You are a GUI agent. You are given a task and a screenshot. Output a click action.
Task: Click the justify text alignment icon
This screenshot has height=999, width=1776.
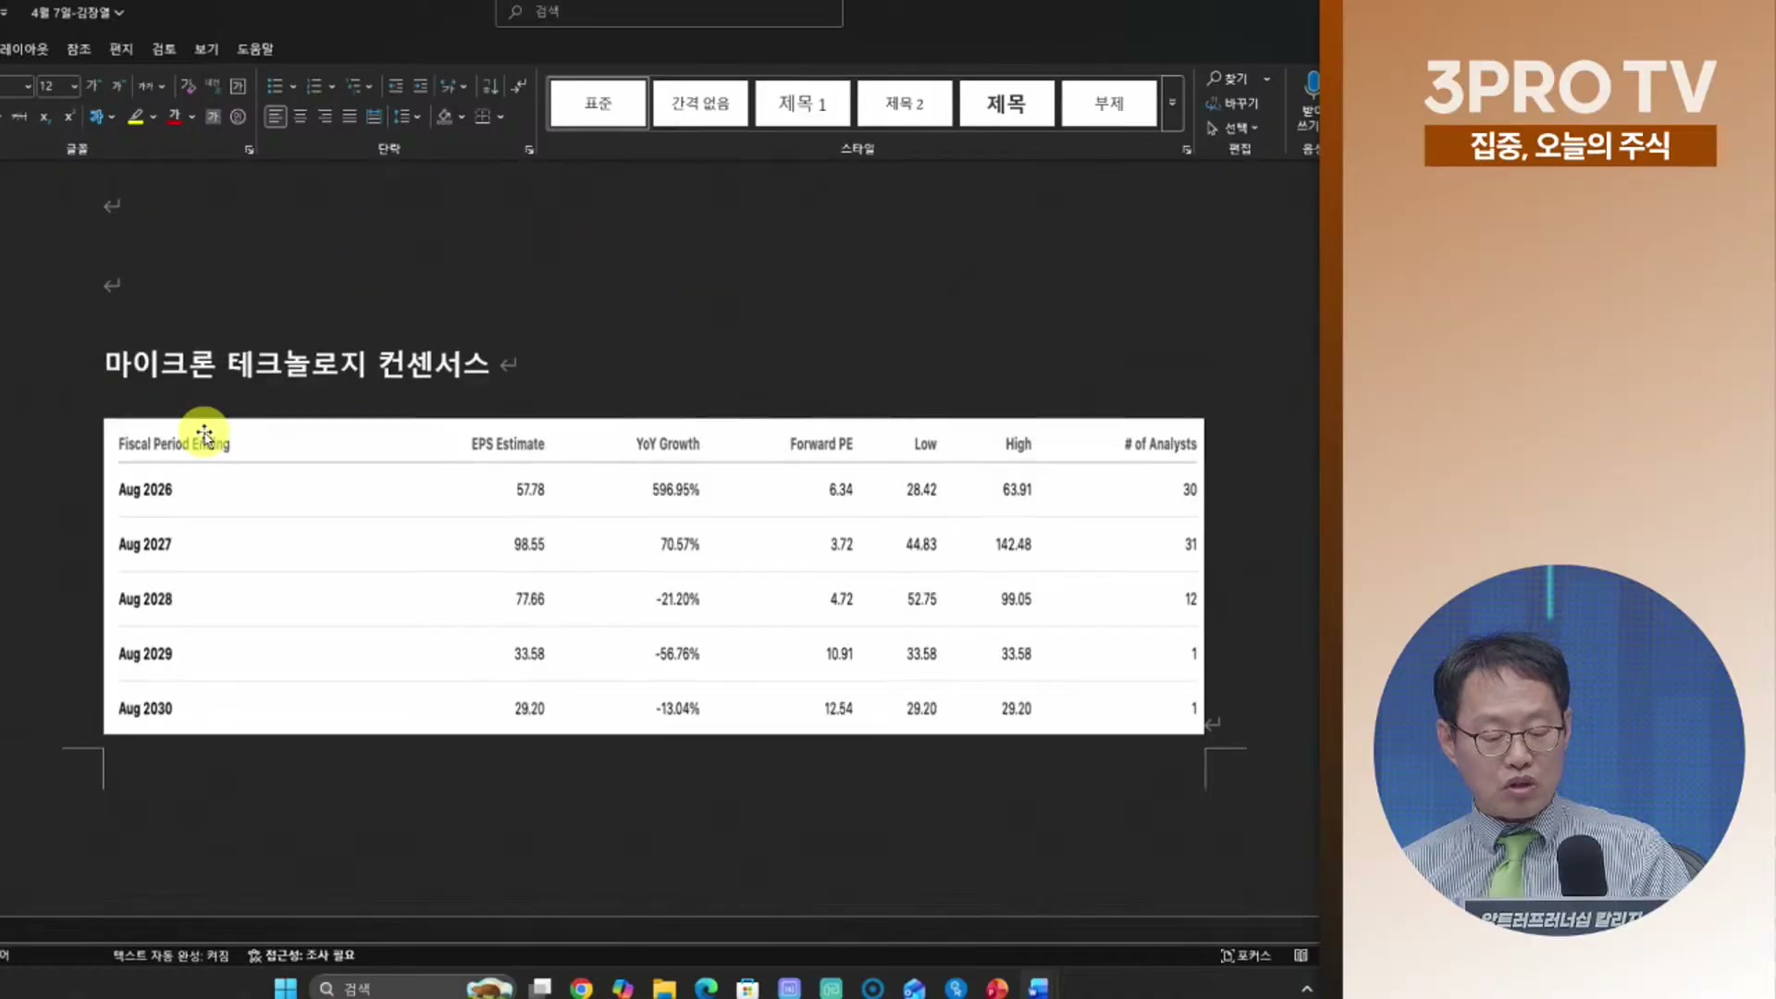[x=349, y=117]
